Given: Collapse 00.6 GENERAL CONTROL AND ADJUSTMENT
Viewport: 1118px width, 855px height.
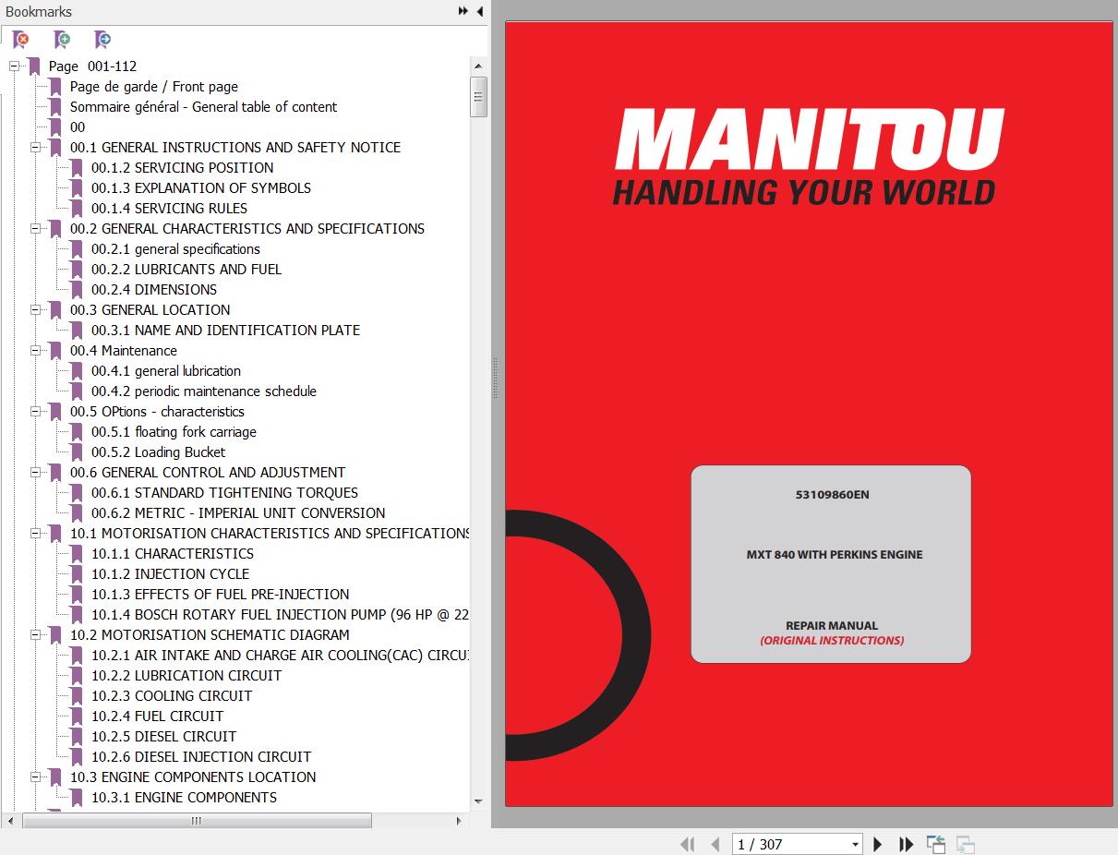Looking at the screenshot, I should (x=35, y=473).
